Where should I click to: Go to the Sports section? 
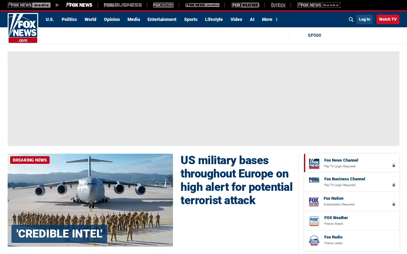(x=191, y=19)
